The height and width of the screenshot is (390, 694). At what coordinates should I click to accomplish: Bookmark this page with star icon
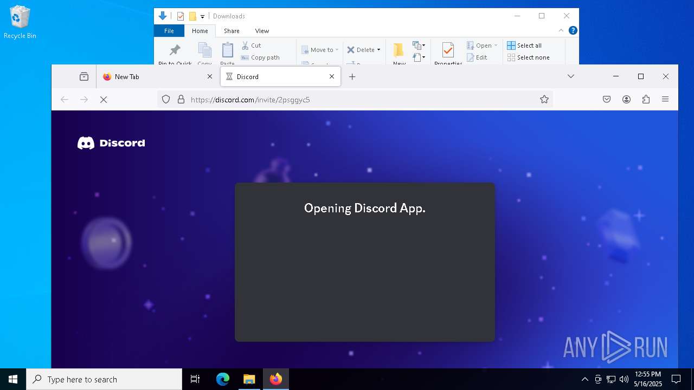544,99
